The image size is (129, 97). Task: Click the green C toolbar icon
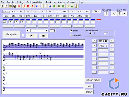click(59, 6)
